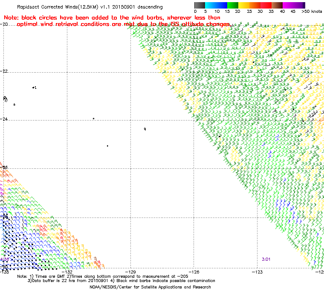Pick the brown 35-40 knots color segment
Screen dimensions: 324x294
[x=277, y=5]
